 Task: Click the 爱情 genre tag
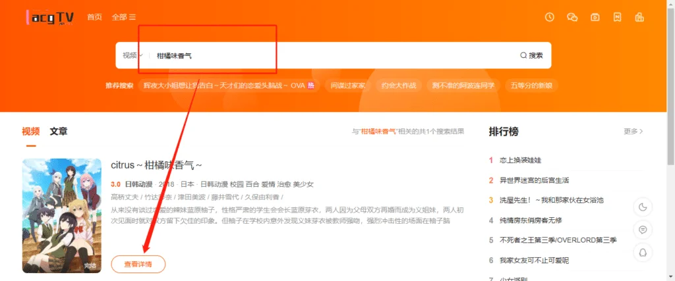269,184
